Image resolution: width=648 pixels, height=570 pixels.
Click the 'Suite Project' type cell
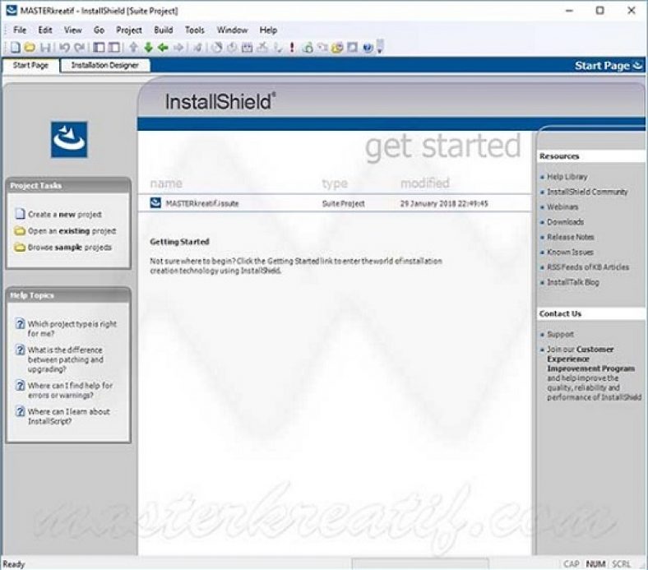344,203
